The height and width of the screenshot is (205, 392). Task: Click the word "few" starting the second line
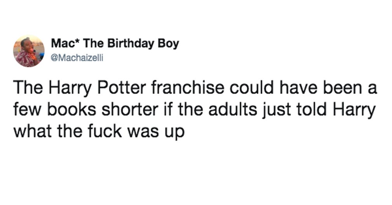[24, 110]
